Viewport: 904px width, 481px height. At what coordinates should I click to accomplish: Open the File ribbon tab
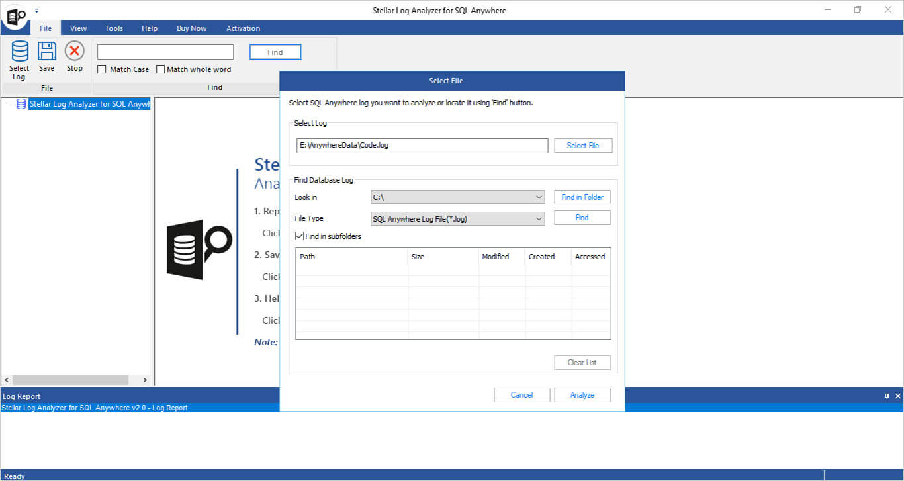click(x=46, y=28)
